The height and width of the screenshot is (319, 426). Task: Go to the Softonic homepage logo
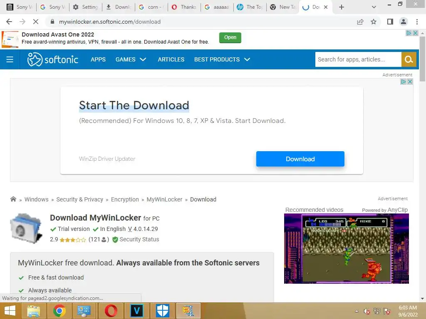pos(53,59)
